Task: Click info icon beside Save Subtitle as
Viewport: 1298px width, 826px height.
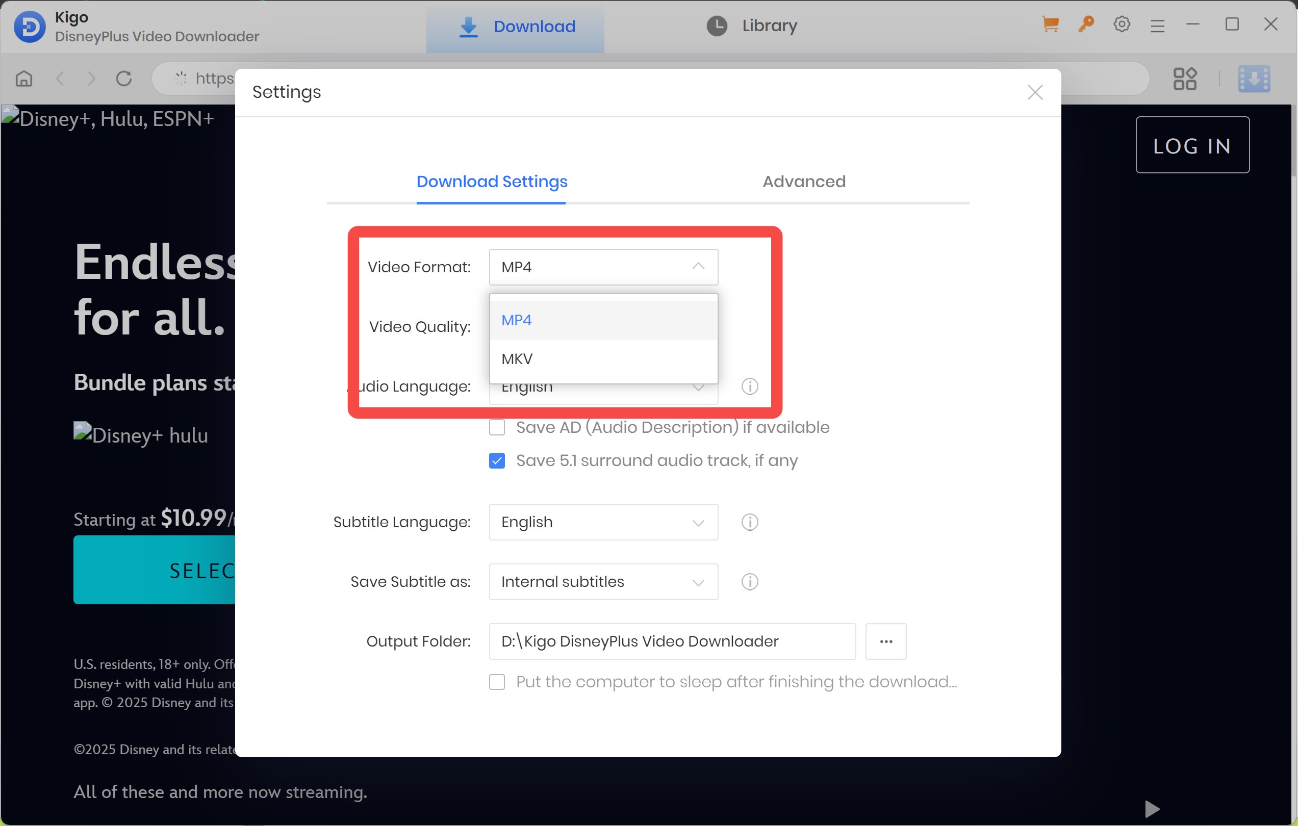Action: 750,582
